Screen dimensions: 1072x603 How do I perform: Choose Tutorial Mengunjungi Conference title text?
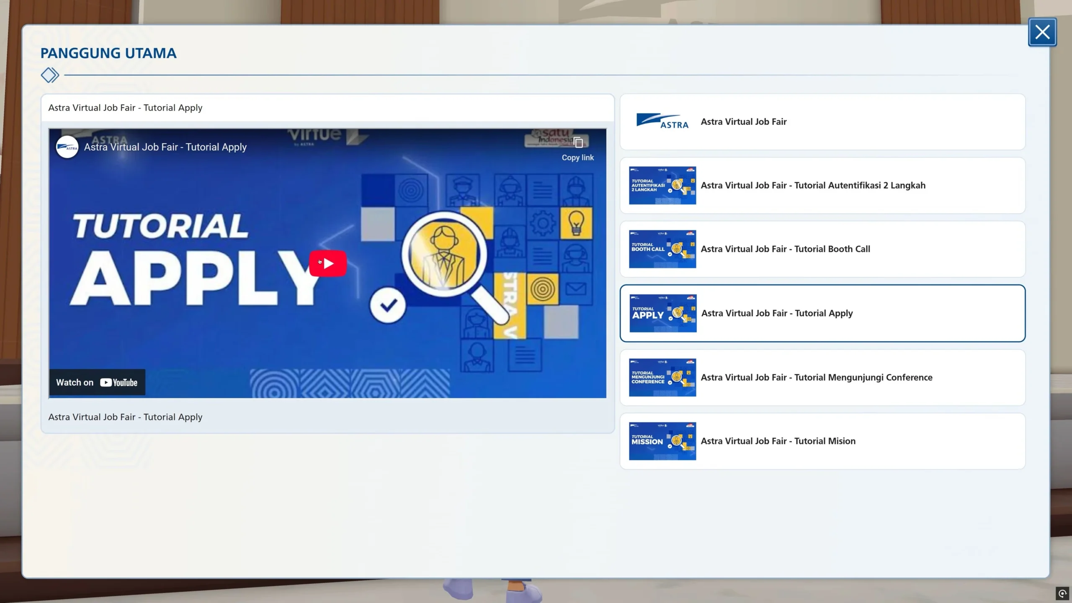816,377
